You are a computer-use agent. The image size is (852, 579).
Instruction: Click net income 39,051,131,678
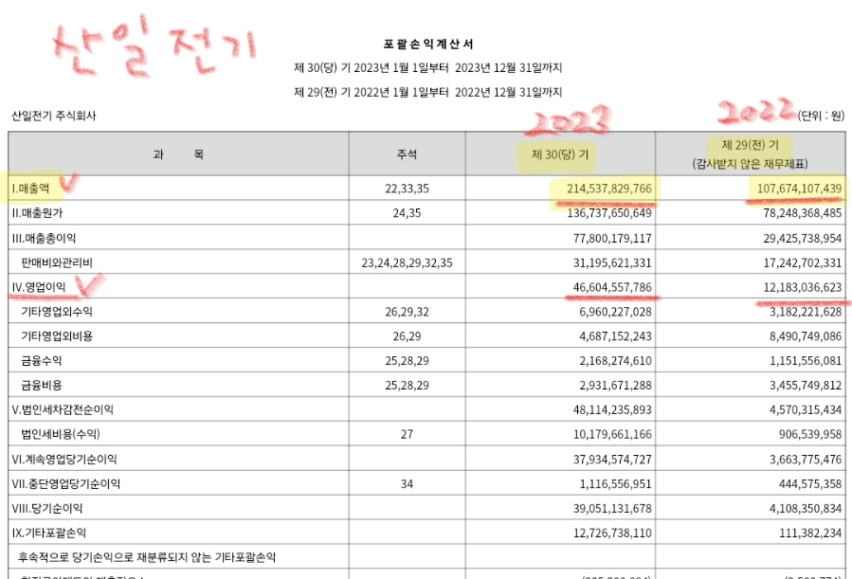[x=612, y=508]
